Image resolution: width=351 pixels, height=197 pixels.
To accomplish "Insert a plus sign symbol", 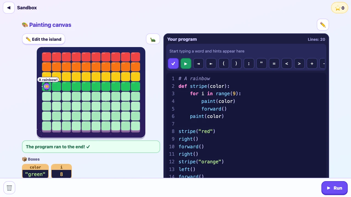I will coord(312,63).
